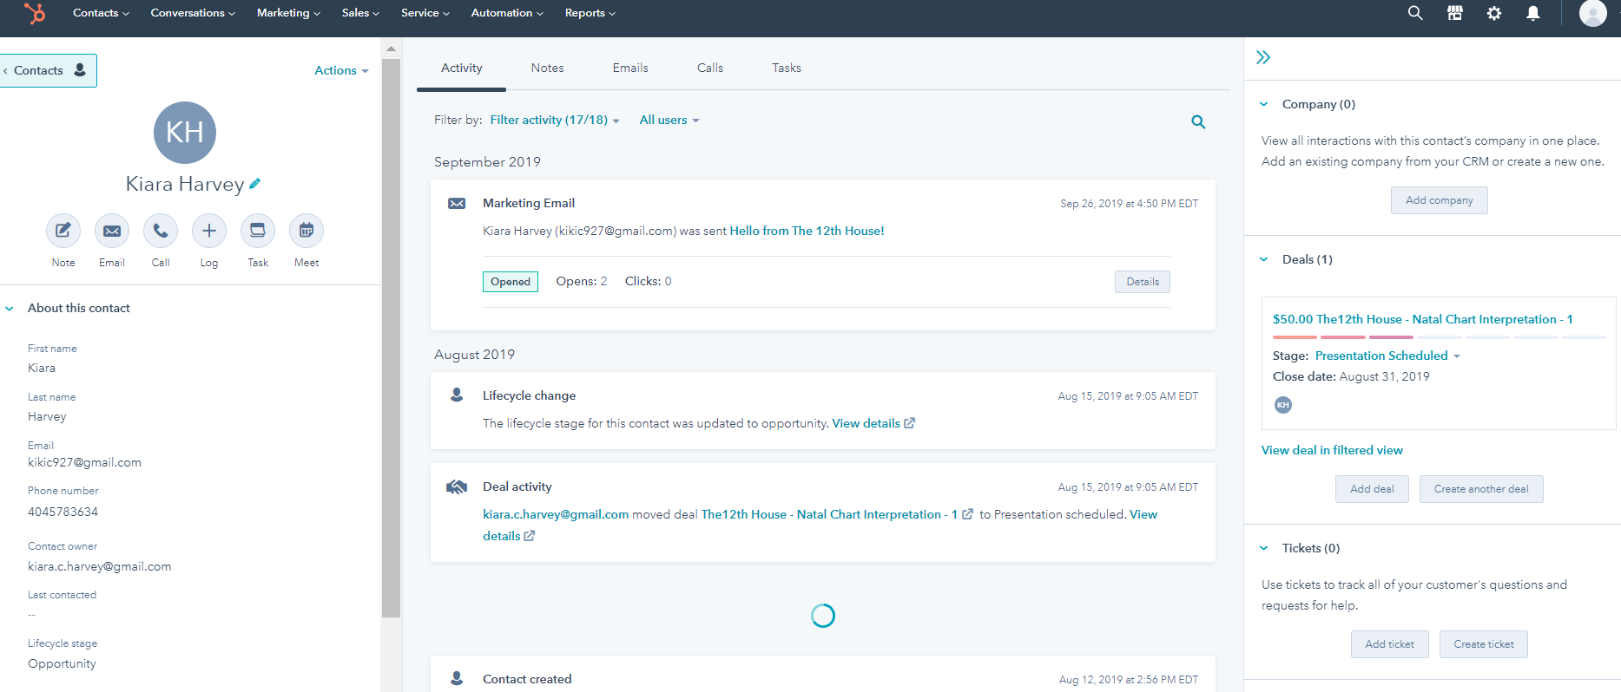Click the Meet calendar icon
Image resolution: width=1621 pixels, height=692 pixels.
point(306,231)
